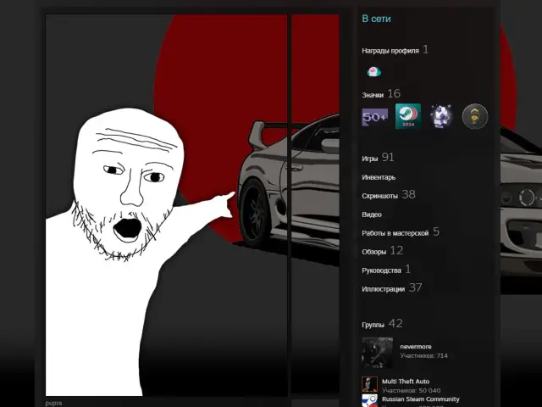Open the Инвентарь inventory page
This screenshot has height=407, width=542.
coord(379,177)
